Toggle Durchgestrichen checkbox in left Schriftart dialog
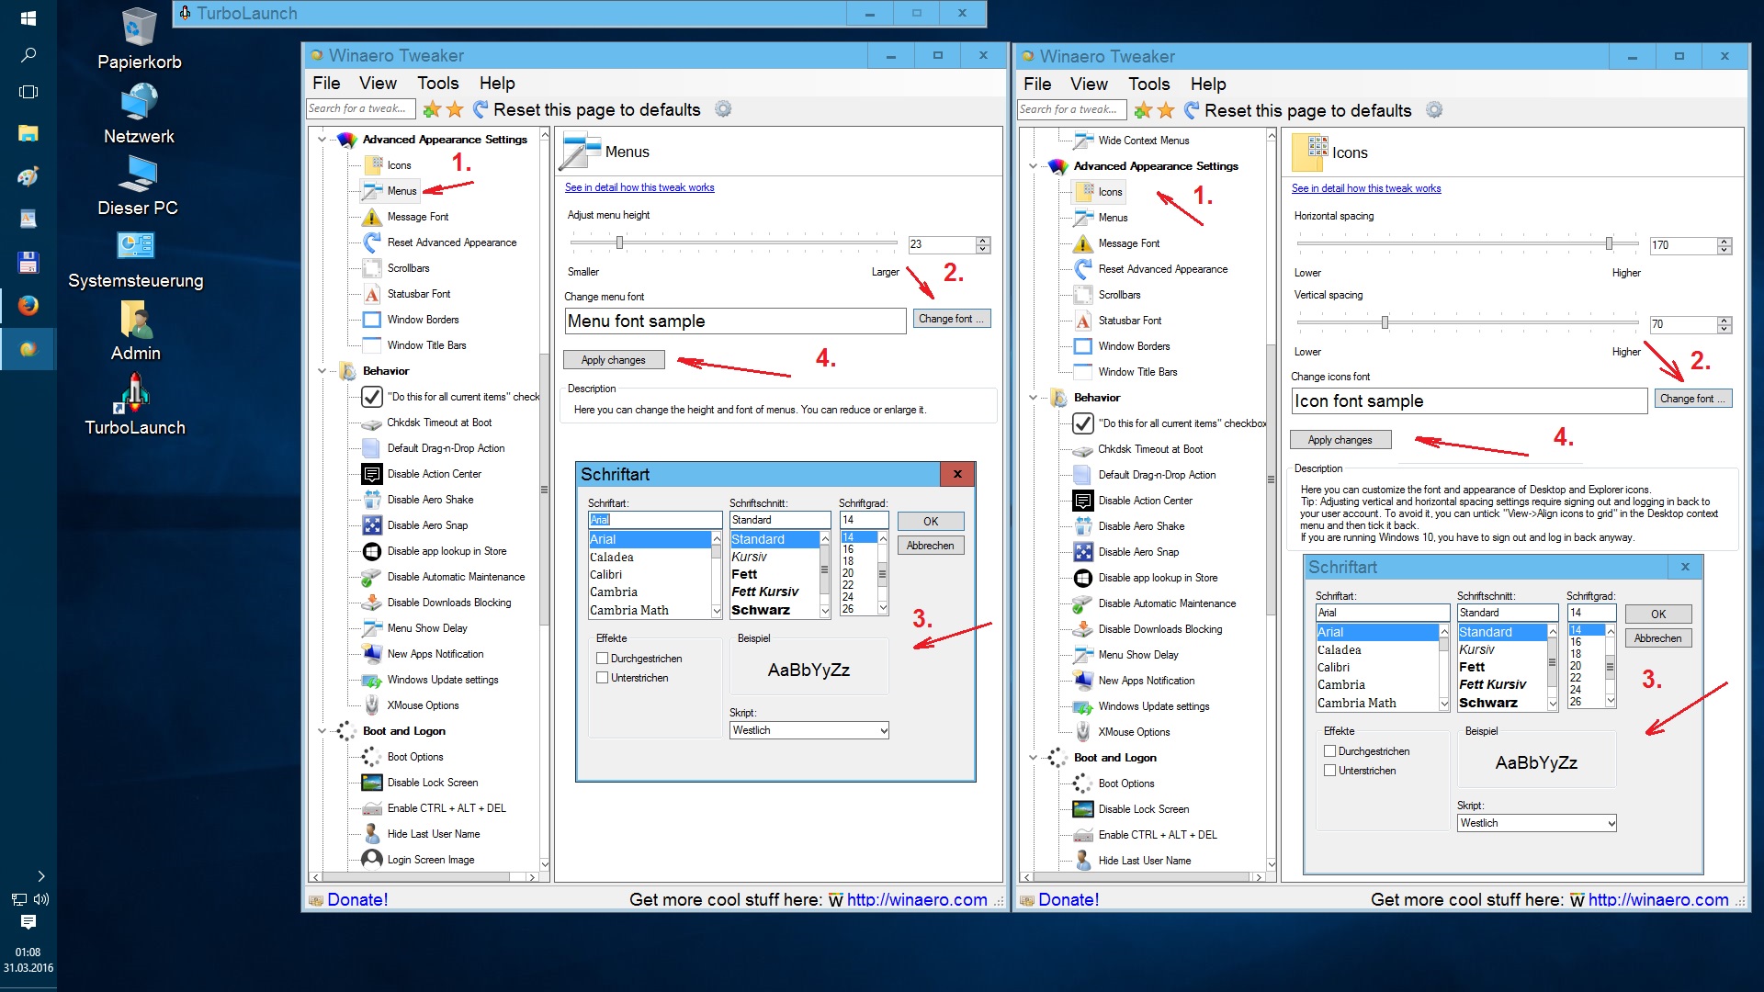Viewport: 1764px width, 992px height. [x=603, y=659]
